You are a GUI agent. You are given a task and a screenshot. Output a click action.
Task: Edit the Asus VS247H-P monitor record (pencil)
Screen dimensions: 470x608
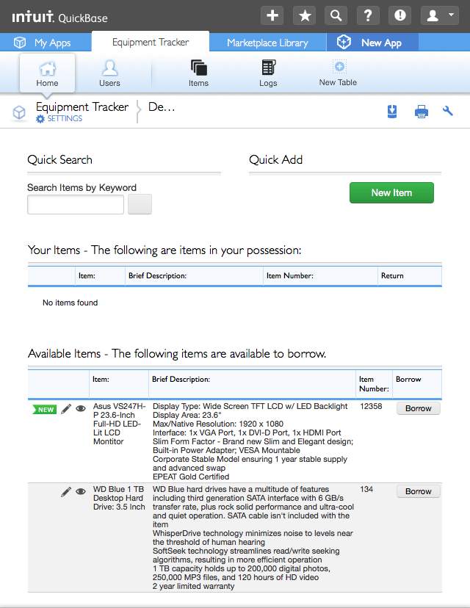66,409
